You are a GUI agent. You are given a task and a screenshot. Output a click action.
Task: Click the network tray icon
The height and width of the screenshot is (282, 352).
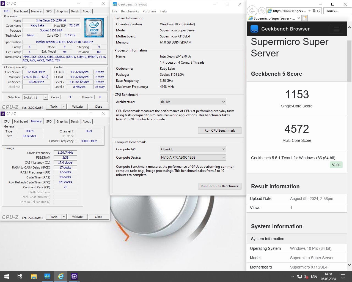[299, 276]
